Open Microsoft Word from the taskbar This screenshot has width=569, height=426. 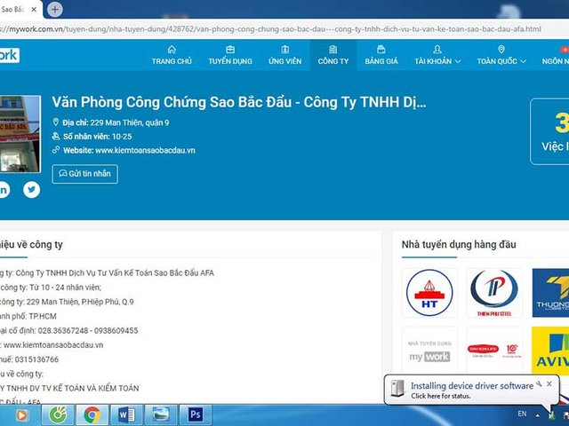click(124, 414)
